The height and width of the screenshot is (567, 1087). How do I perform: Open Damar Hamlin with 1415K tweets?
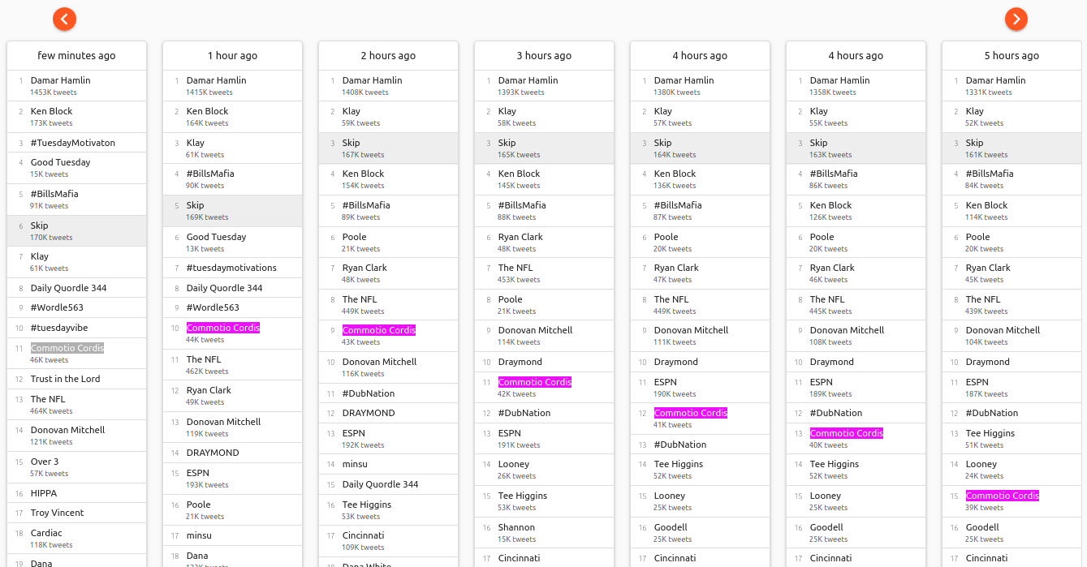pos(233,86)
